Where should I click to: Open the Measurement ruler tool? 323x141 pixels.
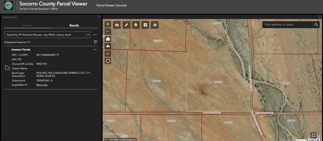(126, 25)
